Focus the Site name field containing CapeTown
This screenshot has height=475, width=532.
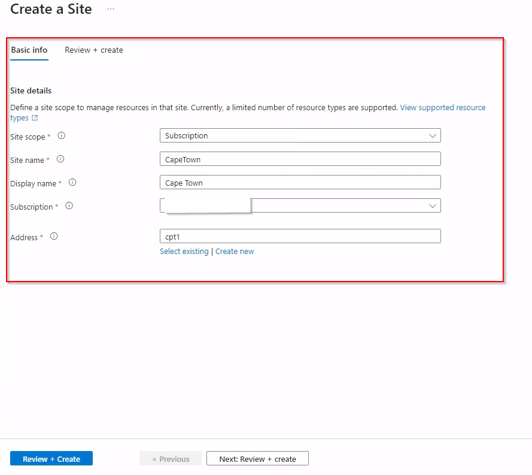(x=300, y=159)
